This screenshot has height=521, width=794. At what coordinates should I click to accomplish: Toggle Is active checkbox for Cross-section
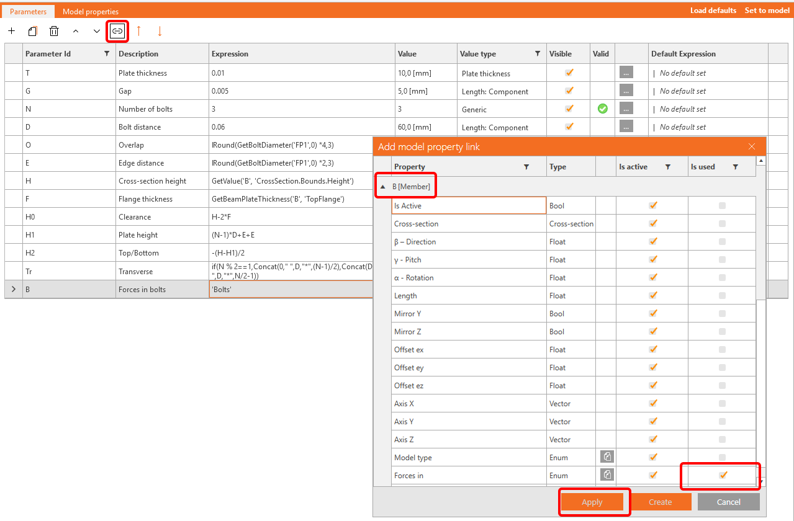(x=652, y=223)
